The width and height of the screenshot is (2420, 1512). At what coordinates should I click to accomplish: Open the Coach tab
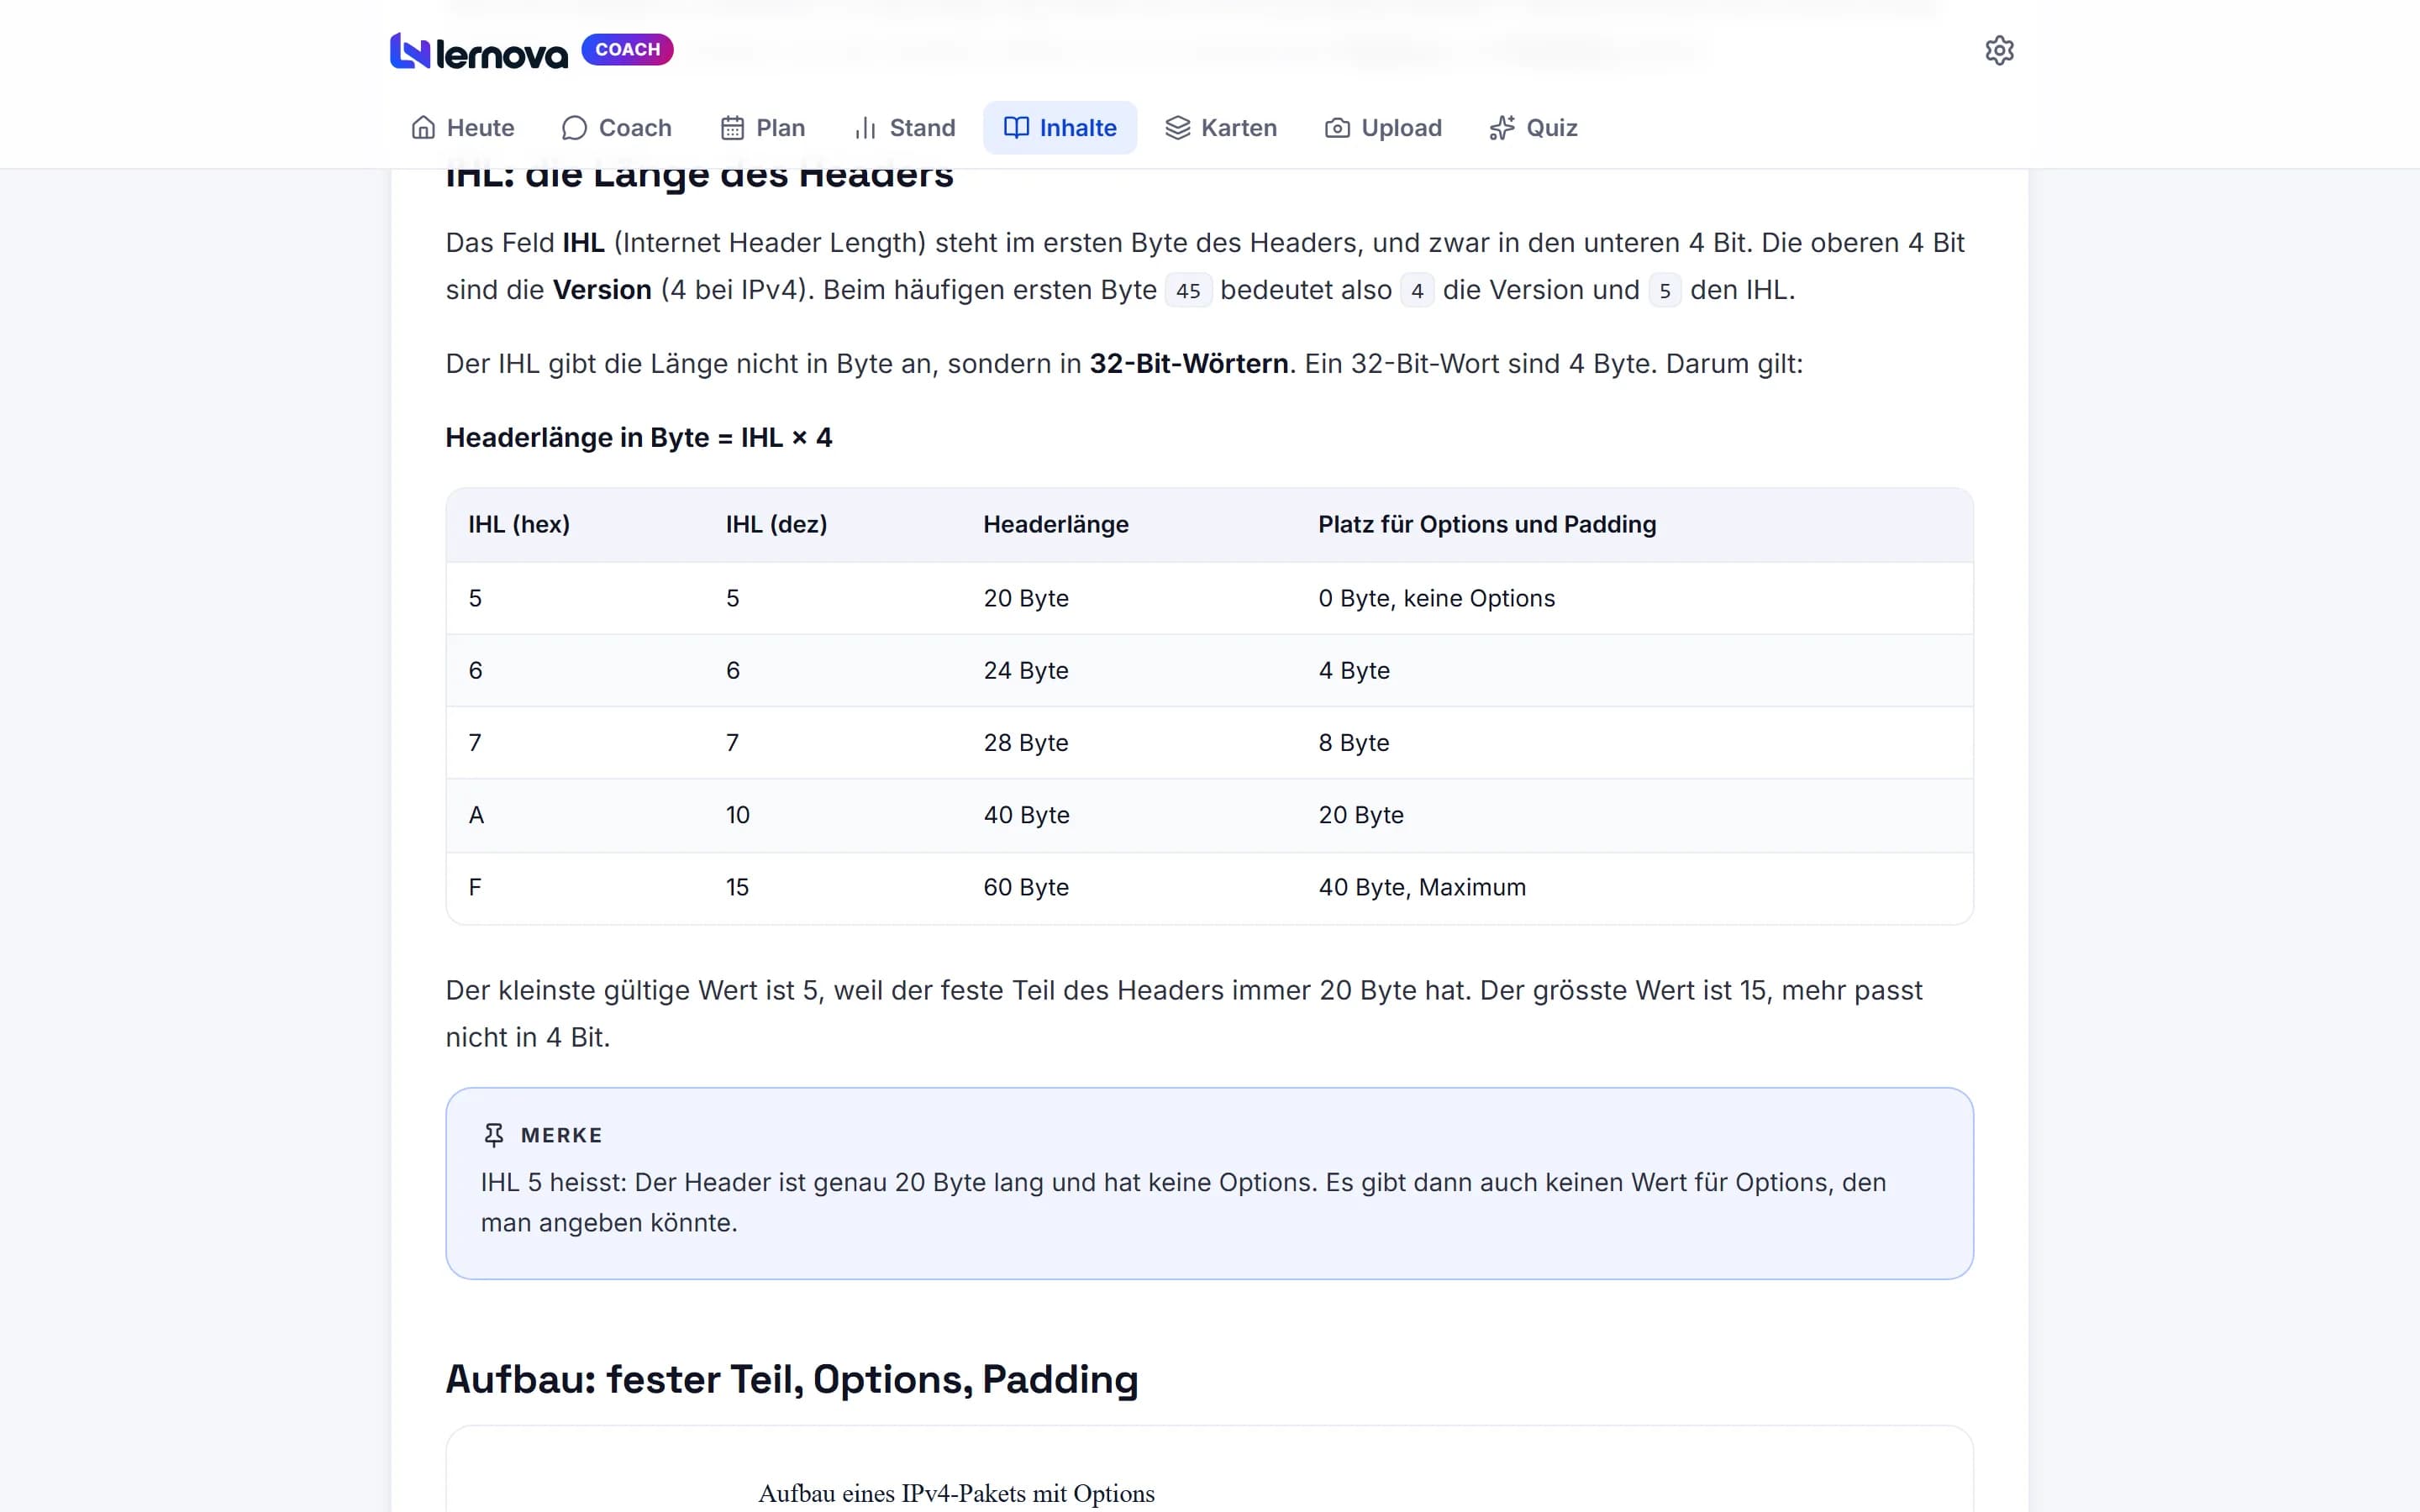point(616,128)
